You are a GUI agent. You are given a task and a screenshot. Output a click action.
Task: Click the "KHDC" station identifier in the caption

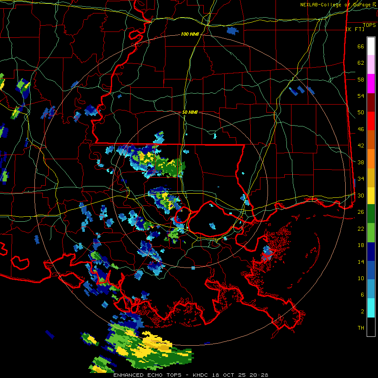pos(201,375)
